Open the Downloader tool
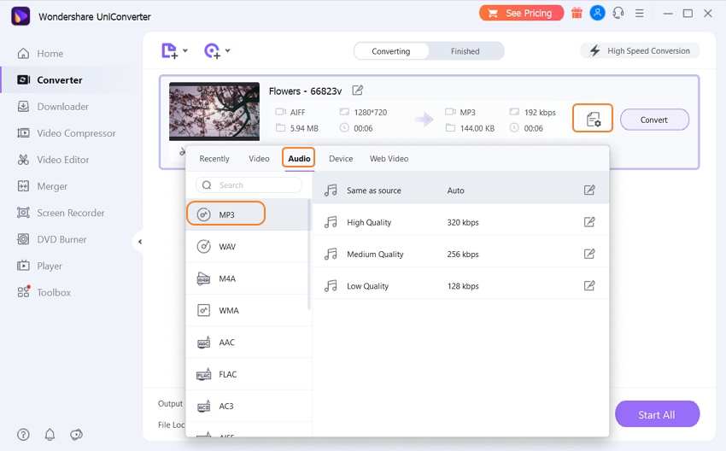This screenshot has height=451, width=726. coord(52,107)
